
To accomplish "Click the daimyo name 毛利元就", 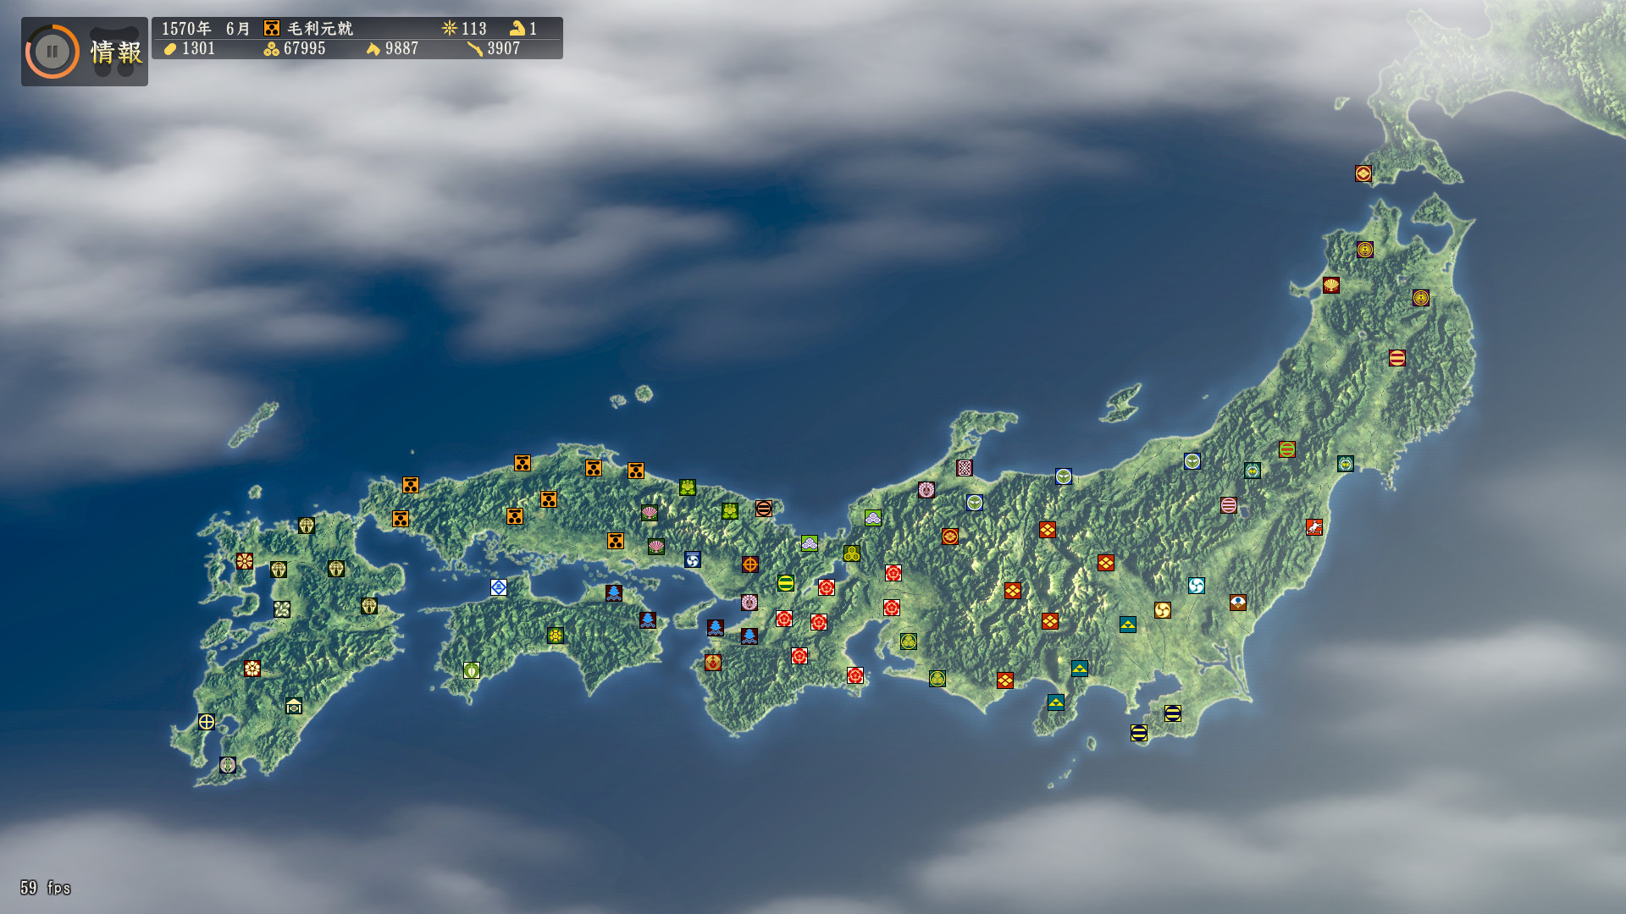I will [320, 29].
